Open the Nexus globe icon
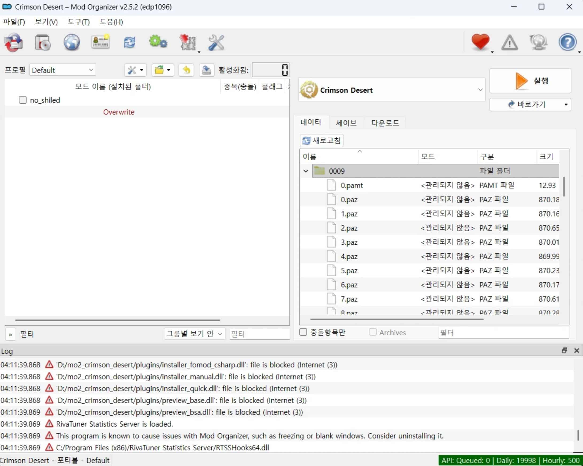Viewport: 583px width, 466px height. (72, 42)
